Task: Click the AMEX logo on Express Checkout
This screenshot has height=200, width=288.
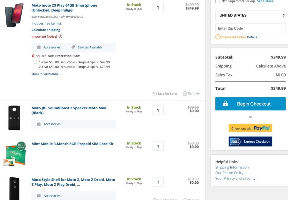Action: coord(235,142)
